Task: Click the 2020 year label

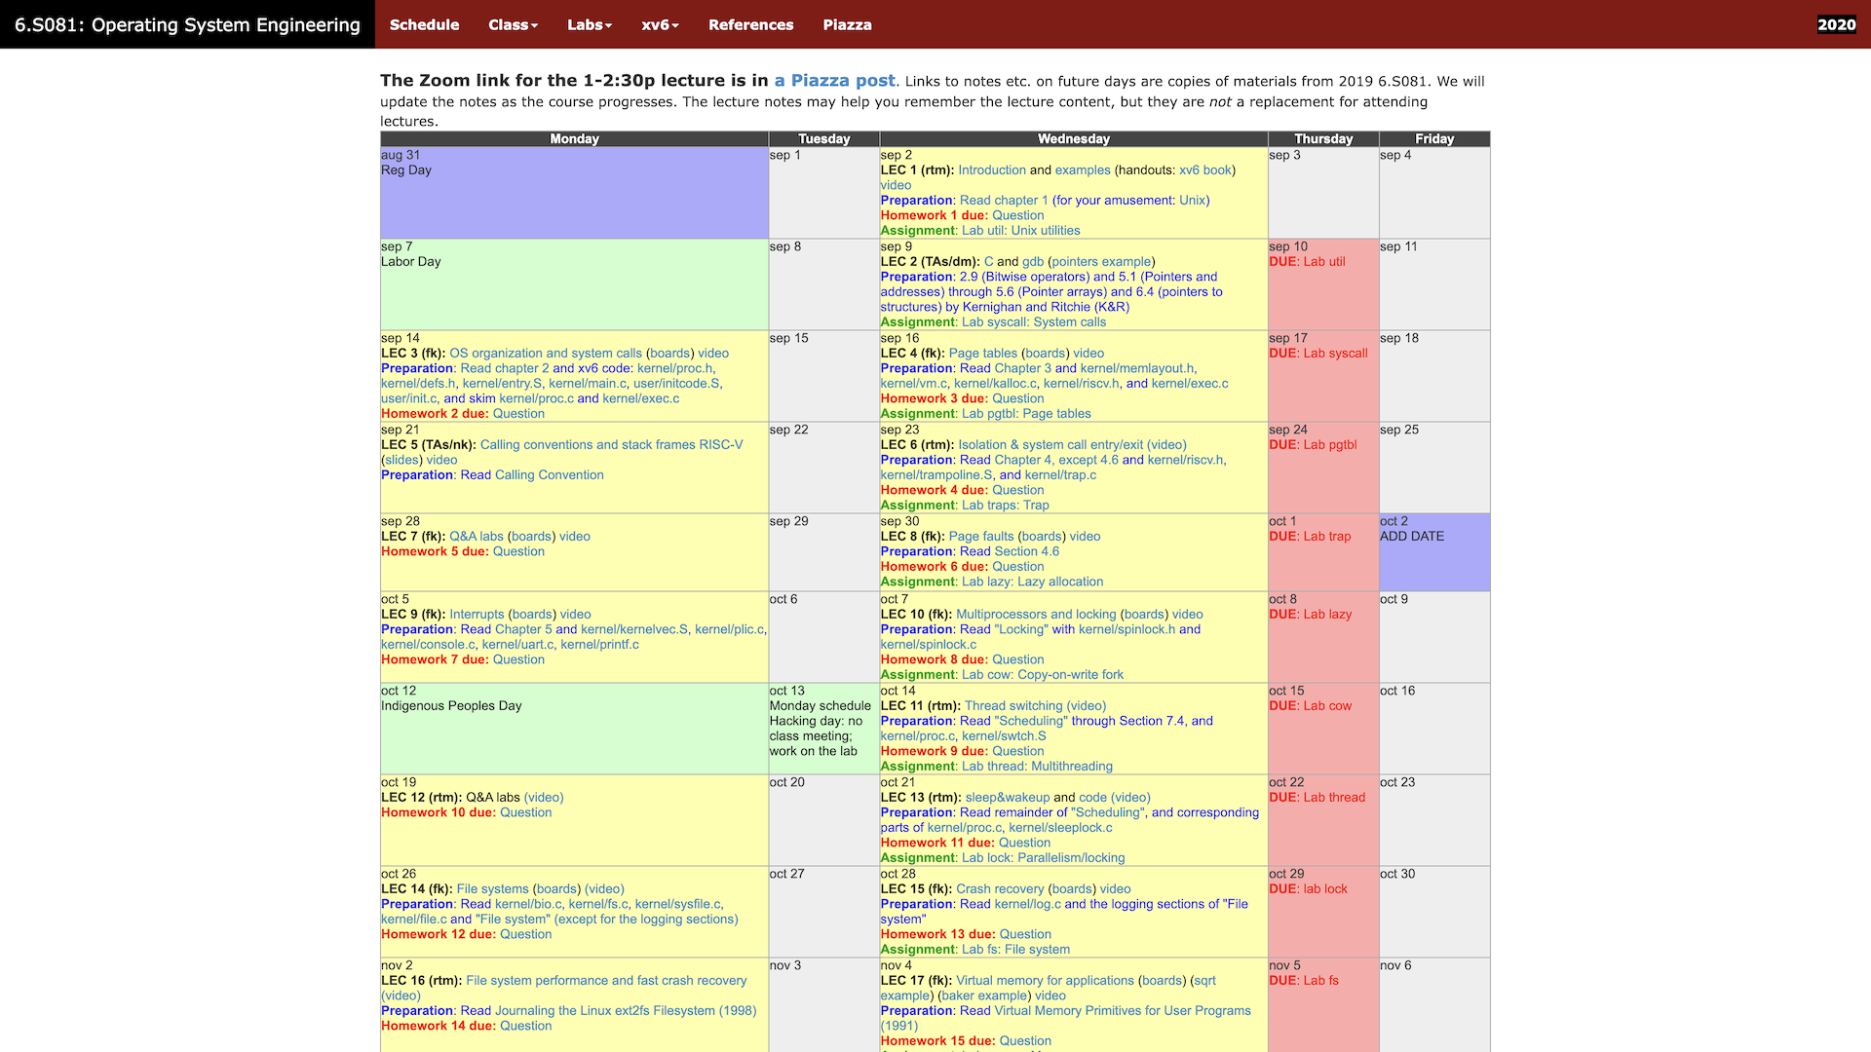Action: coord(1836,24)
